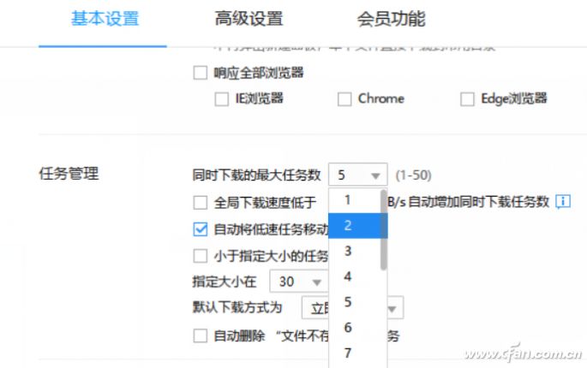Enable 全局下载速度低于 checkbox

(x=201, y=203)
